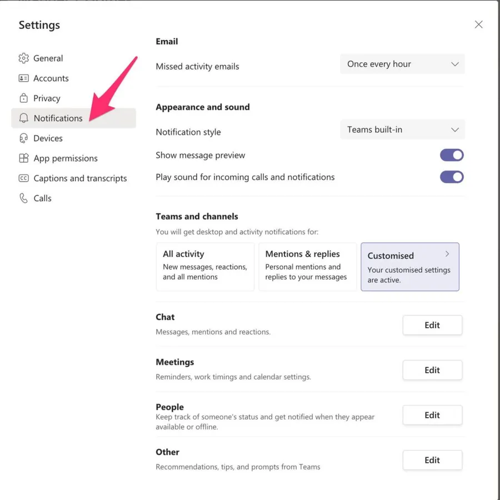Click the Devices headset icon
This screenshot has width=500, height=500.
(23, 138)
